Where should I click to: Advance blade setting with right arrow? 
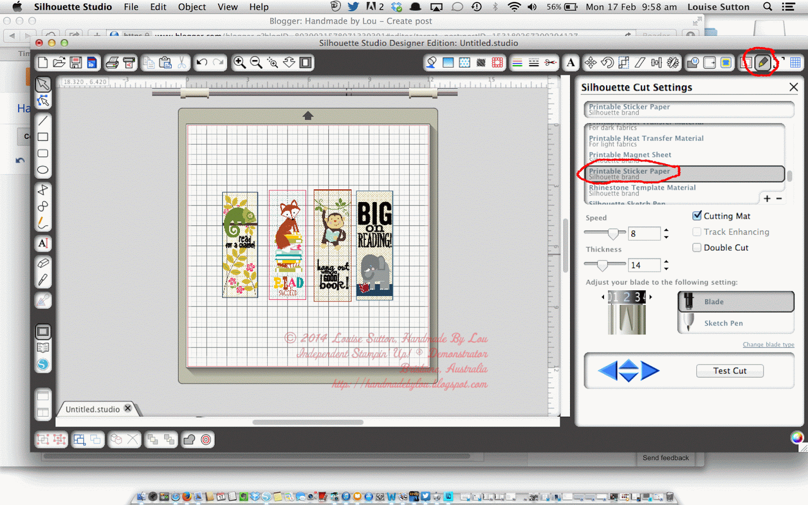[x=650, y=297]
